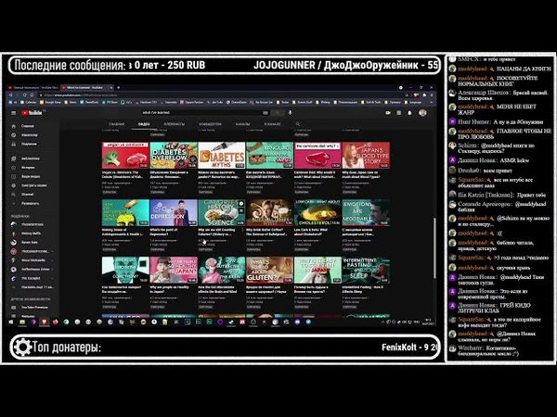Open the ПЛЕЙЛИСТЫ channel tab
The width and height of the screenshot is (557, 417).
[175, 124]
